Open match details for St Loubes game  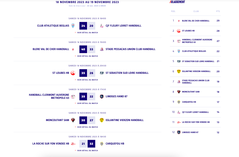tap(87, 80)
